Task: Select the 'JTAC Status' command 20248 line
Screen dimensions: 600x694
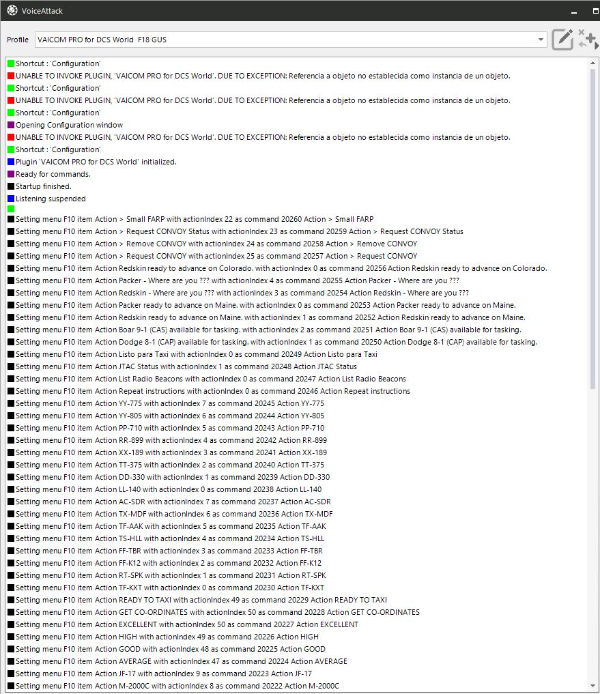Action: pyautogui.click(x=182, y=366)
